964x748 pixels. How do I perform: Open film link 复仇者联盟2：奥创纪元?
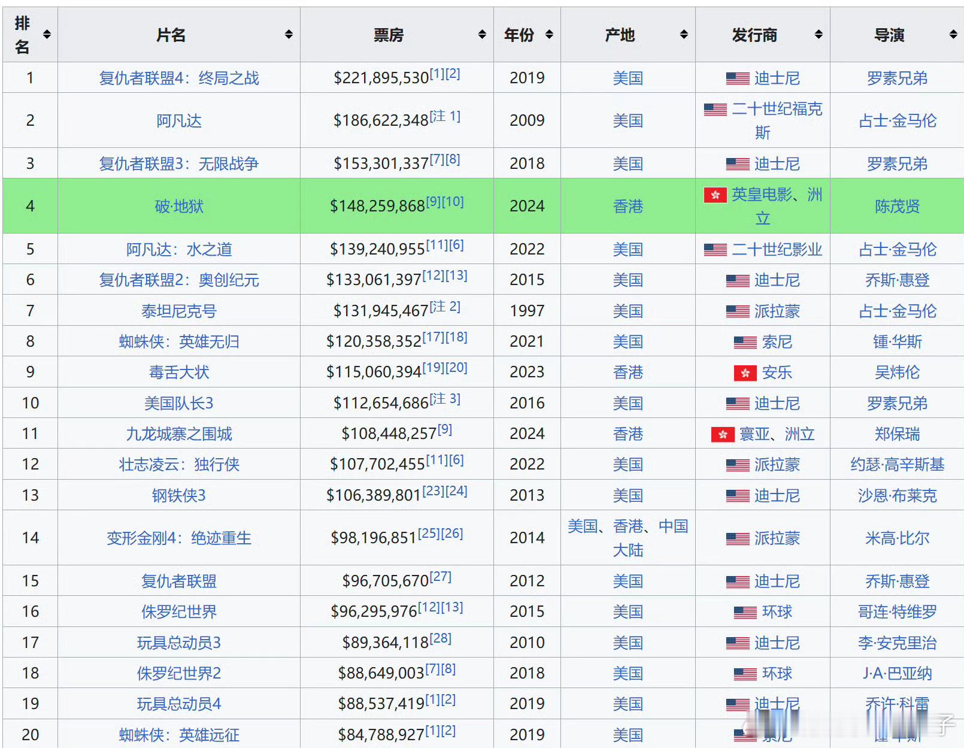click(x=179, y=280)
